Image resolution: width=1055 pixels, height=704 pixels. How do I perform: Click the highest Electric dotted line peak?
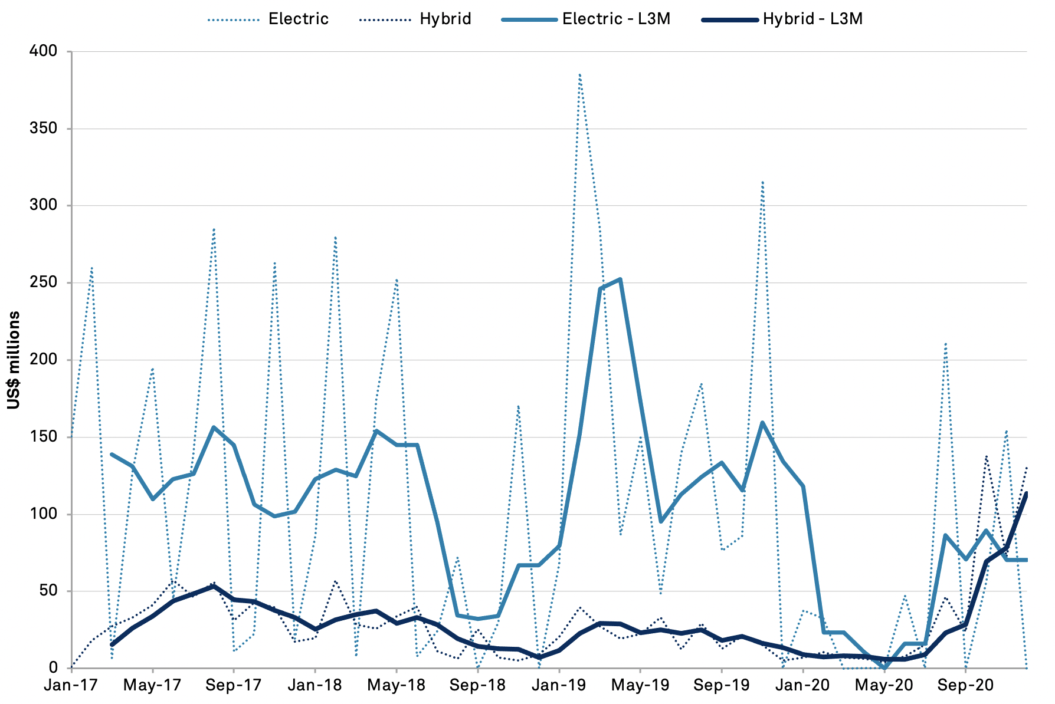coord(580,74)
